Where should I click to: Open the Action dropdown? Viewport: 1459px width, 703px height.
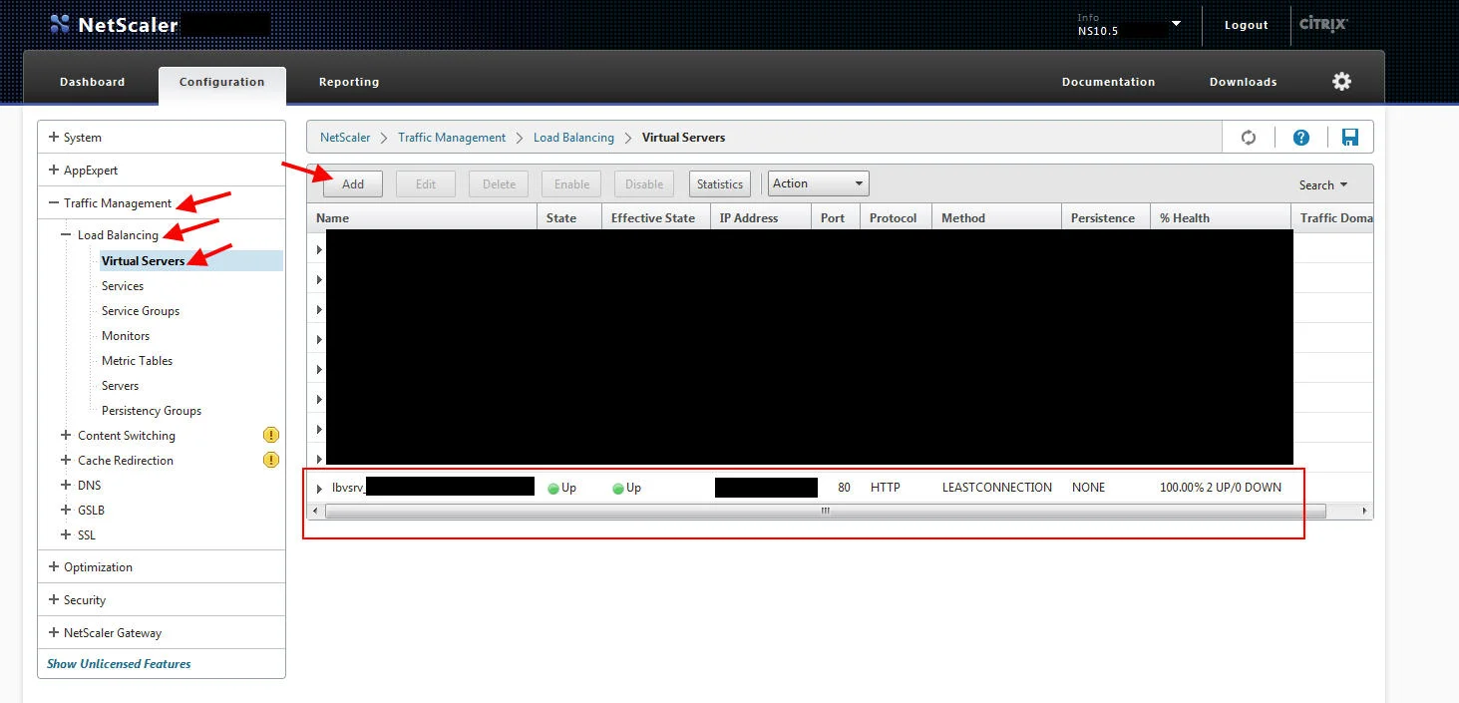coord(818,183)
